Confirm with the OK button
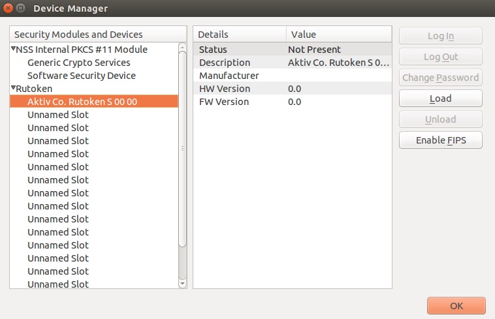The image size is (495, 319). pos(456,306)
